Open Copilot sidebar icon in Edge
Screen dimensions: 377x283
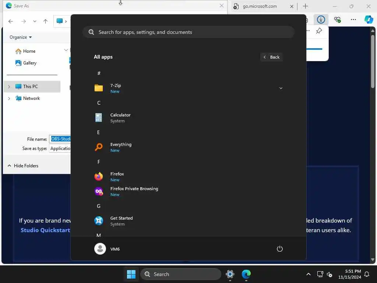[x=369, y=20]
